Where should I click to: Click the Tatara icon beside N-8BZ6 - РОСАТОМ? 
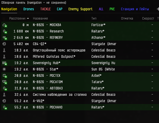pos(5,82)
